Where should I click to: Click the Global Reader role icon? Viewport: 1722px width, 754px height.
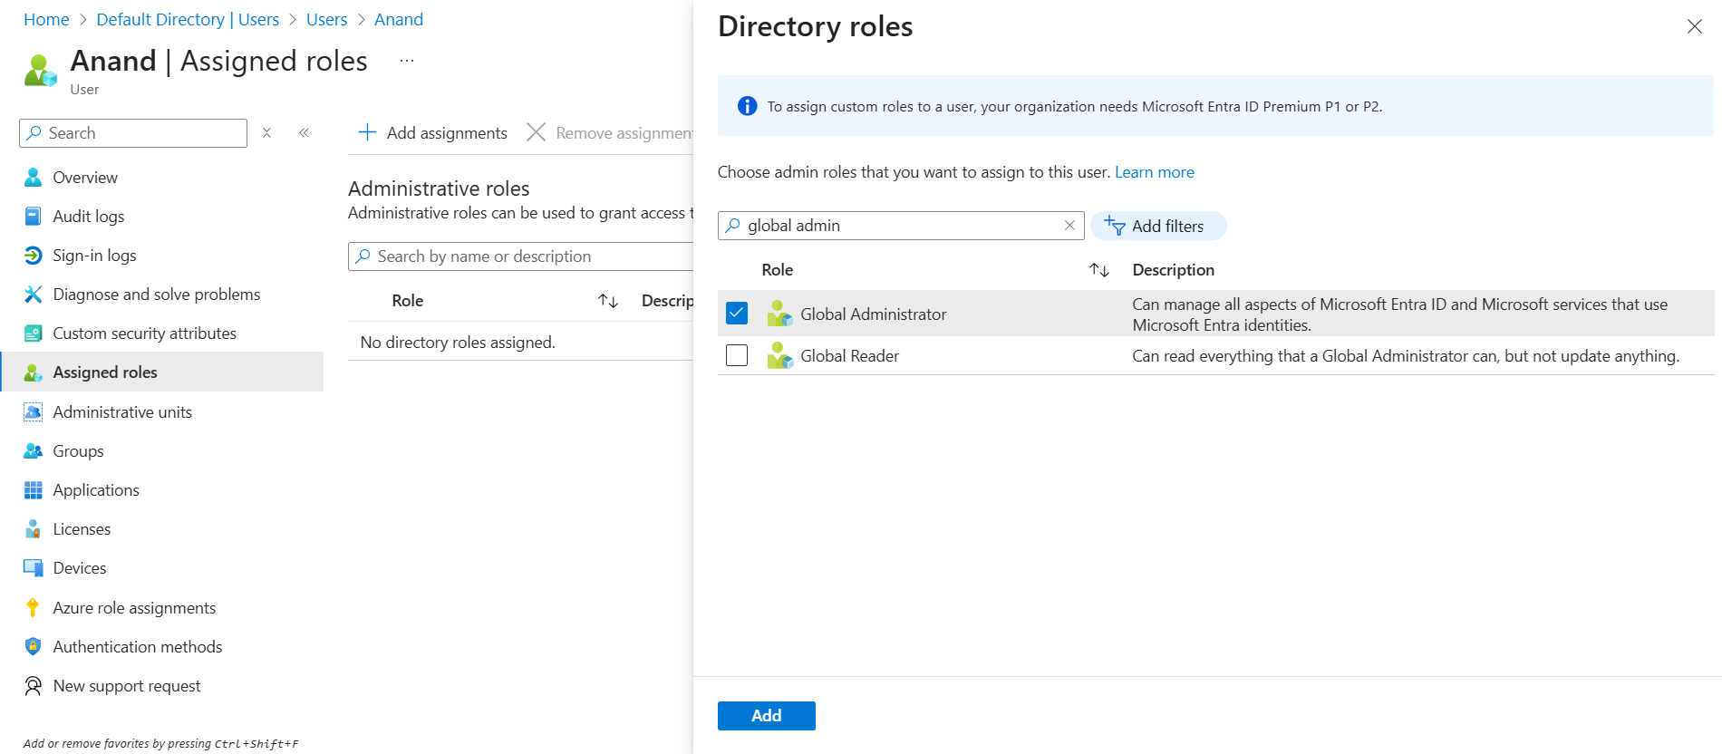[779, 355]
